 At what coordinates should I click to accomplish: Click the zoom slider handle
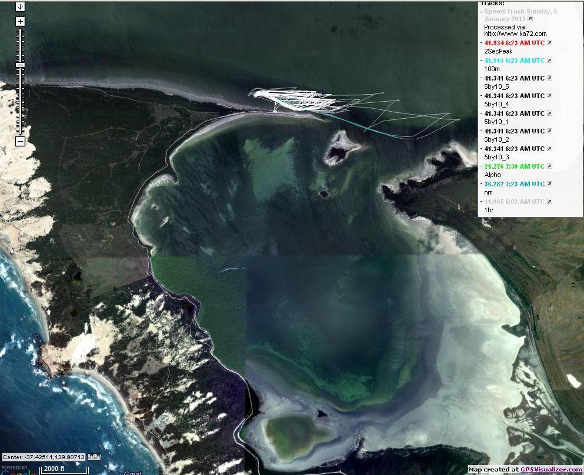(x=20, y=65)
